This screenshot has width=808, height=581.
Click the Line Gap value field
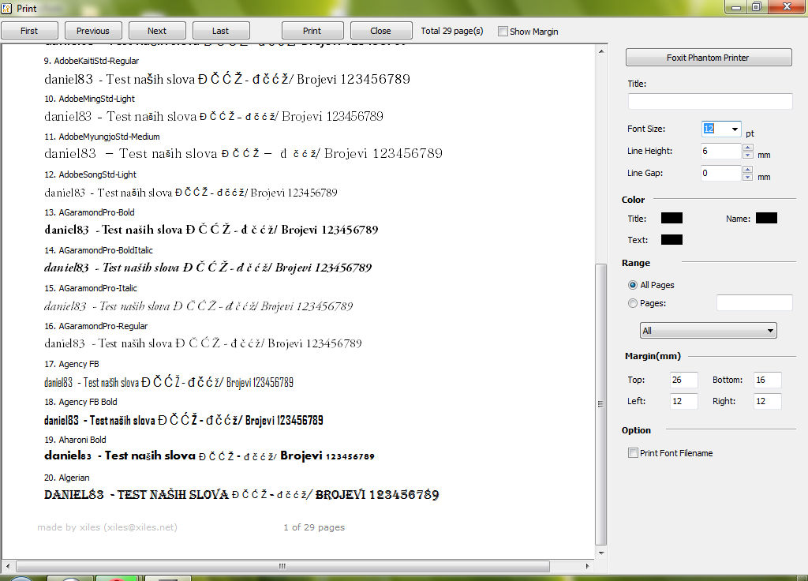[x=720, y=173]
